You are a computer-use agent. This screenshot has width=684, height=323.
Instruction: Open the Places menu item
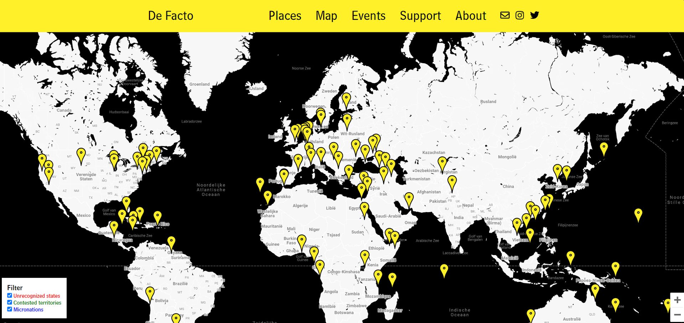pos(285,16)
